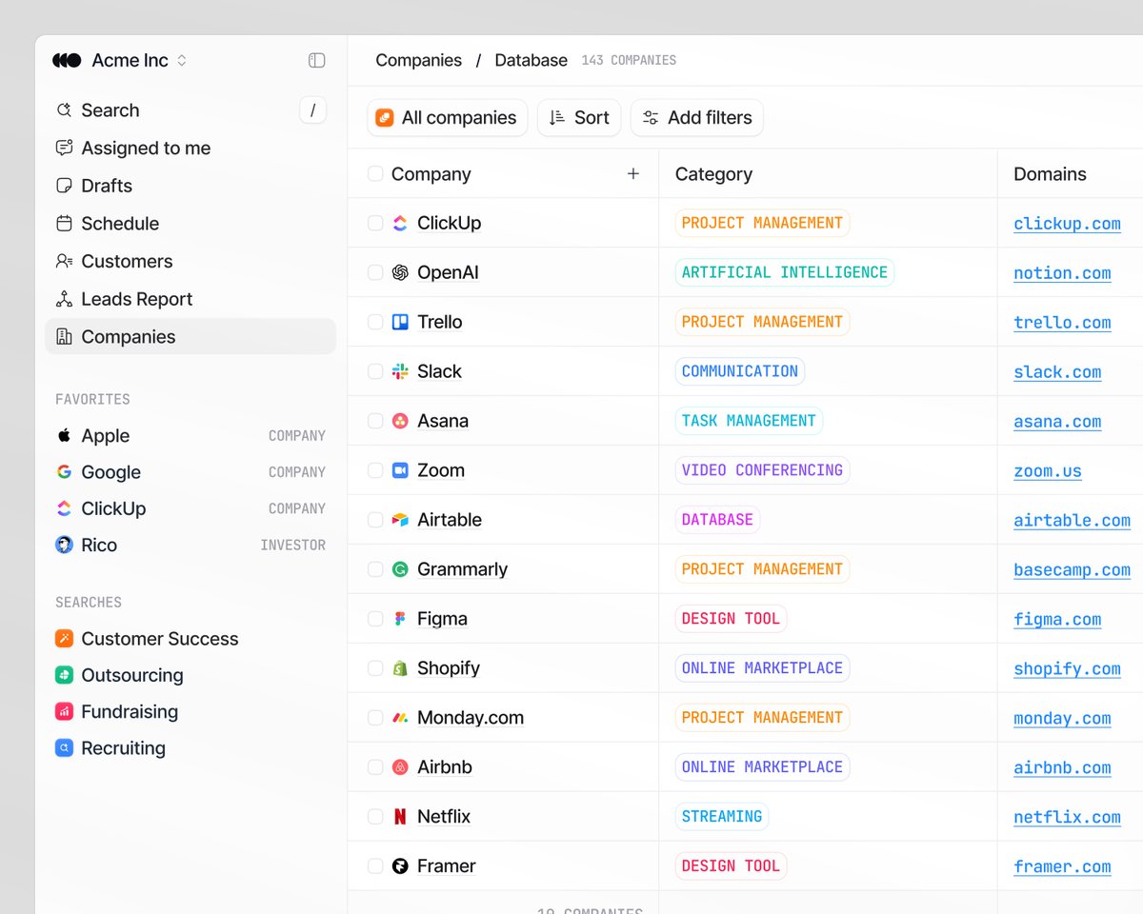Open slack.com domain link
Viewport: 1143px width, 914px height.
(x=1057, y=373)
